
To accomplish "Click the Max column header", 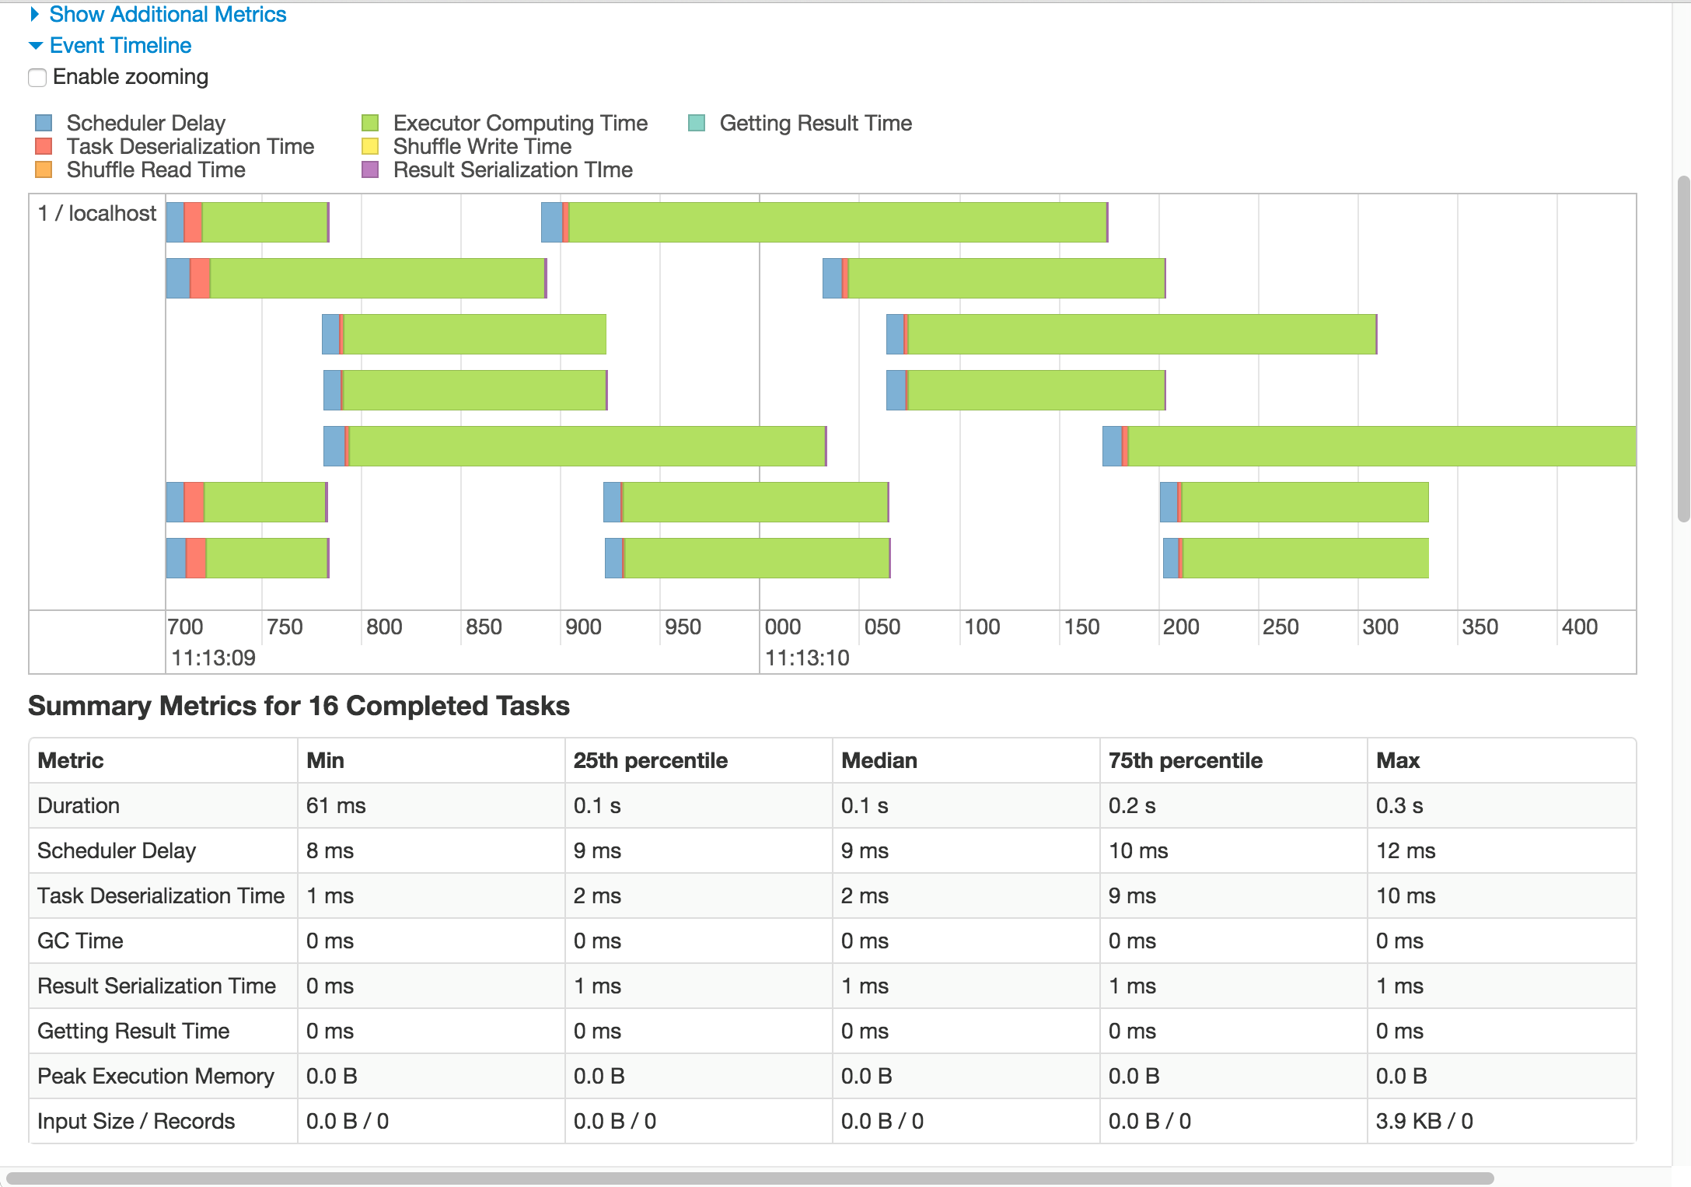I will click(1398, 760).
